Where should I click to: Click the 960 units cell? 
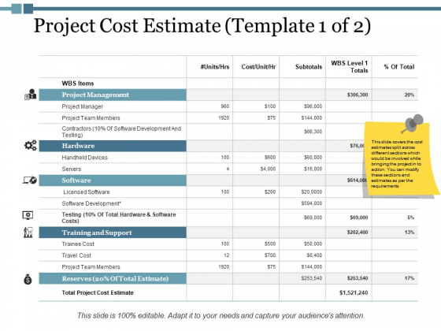point(225,106)
